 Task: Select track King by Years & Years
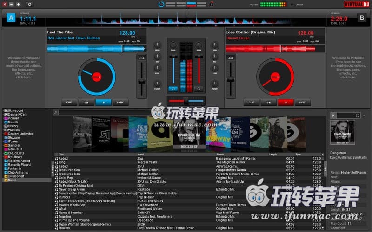point(189,162)
